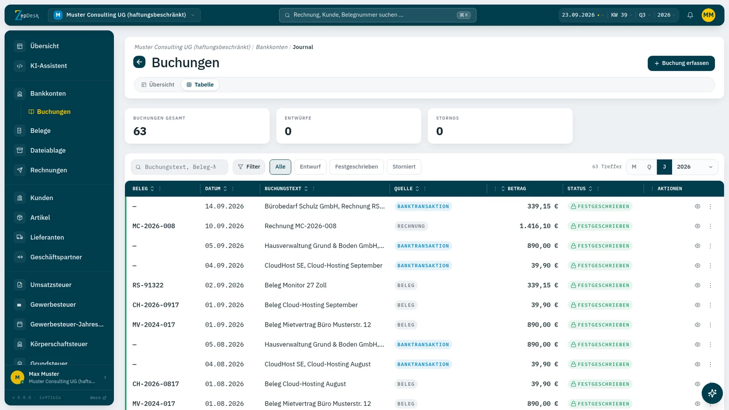Click the Buchung erfassen button
This screenshot has height=410, width=729.
click(681, 63)
